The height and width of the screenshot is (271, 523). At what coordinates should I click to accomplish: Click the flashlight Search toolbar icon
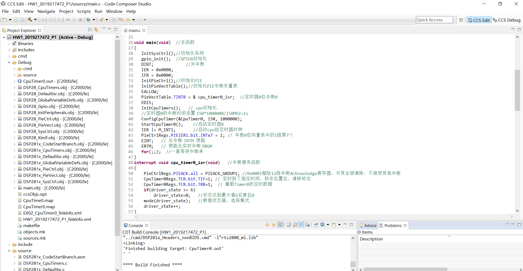101,20
